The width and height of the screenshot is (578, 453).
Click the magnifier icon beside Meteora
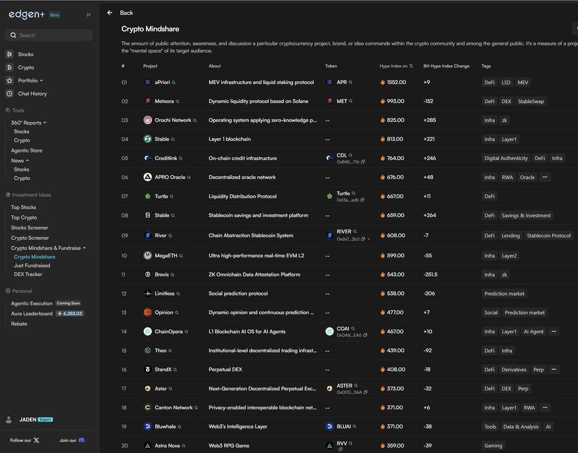point(178,101)
